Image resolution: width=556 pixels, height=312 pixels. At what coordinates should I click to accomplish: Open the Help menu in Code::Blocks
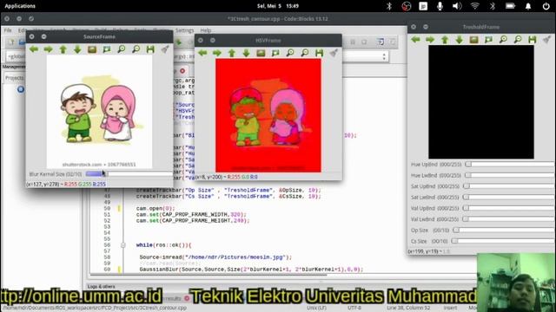[206, 30]
